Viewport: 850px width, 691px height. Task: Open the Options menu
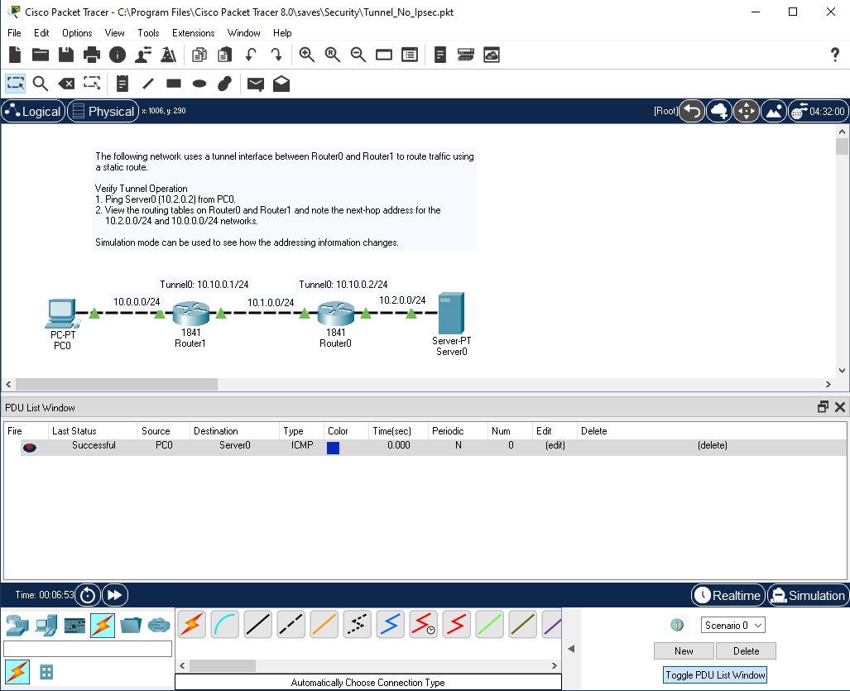click(77, 33)
